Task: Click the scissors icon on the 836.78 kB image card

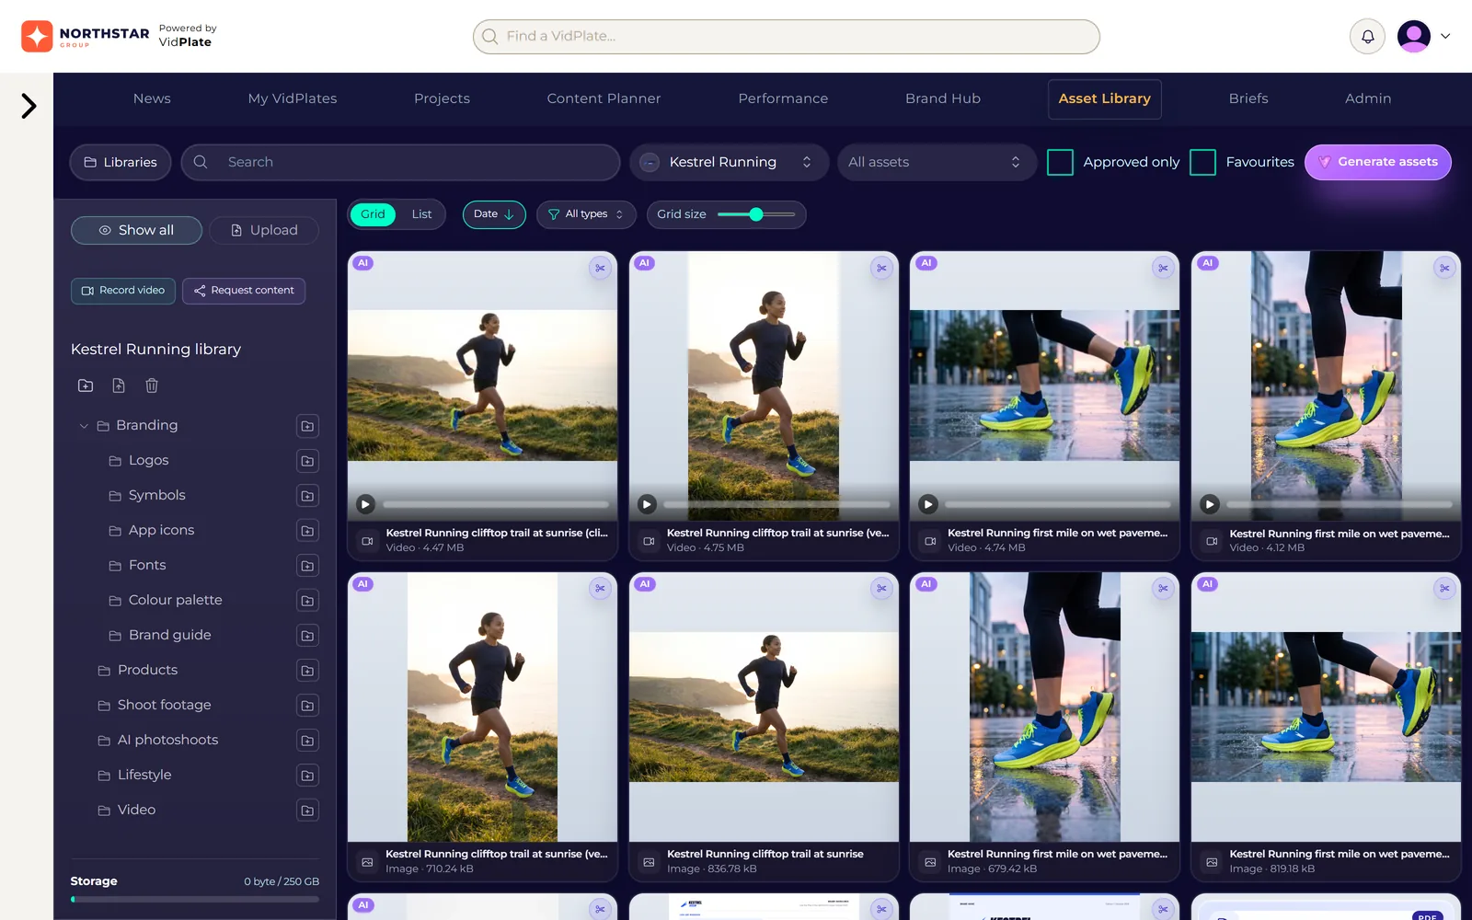Action: (881, 588)
